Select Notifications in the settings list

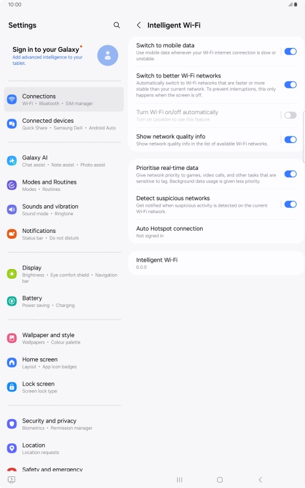click(x=64, y=234)
